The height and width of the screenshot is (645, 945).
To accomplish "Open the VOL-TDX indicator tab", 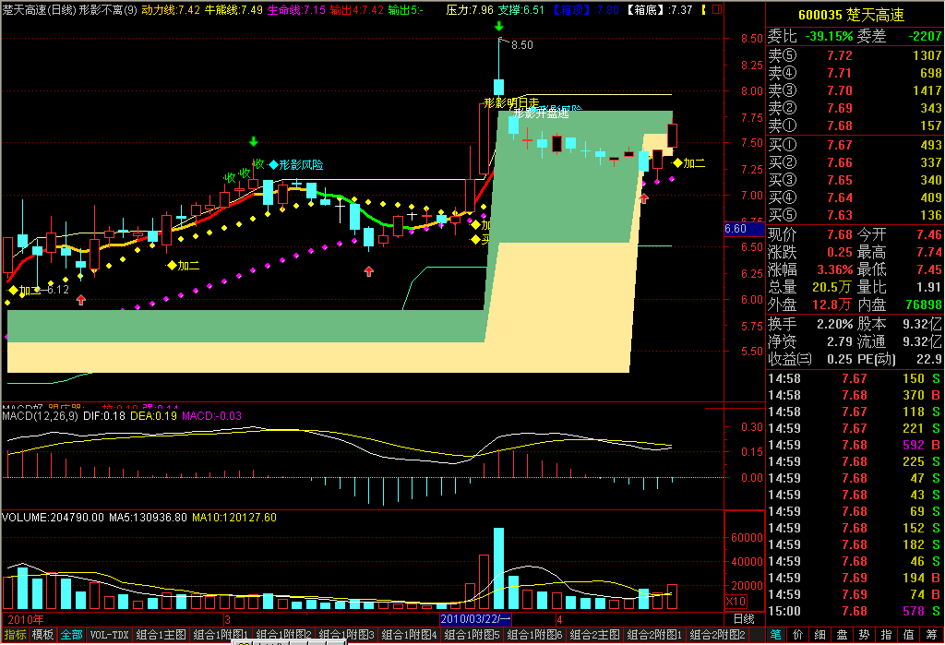I will pos(109,636).
